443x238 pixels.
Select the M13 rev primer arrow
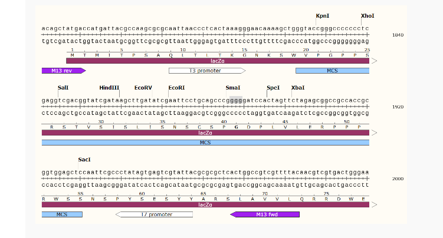tap(63, 71)
